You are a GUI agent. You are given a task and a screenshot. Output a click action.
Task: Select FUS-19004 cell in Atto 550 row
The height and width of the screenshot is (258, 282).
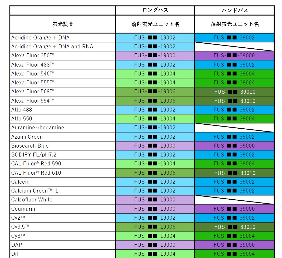point(155,119)
